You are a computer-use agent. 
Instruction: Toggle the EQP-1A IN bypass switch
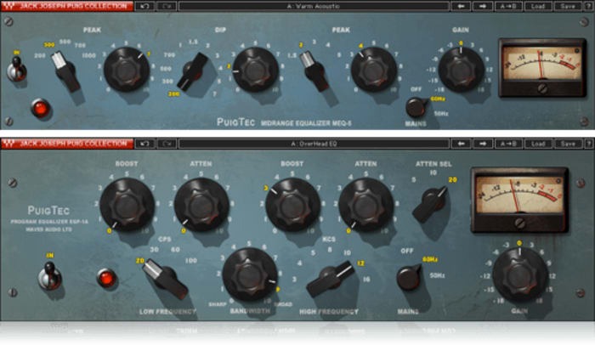(x=49, y=275)
